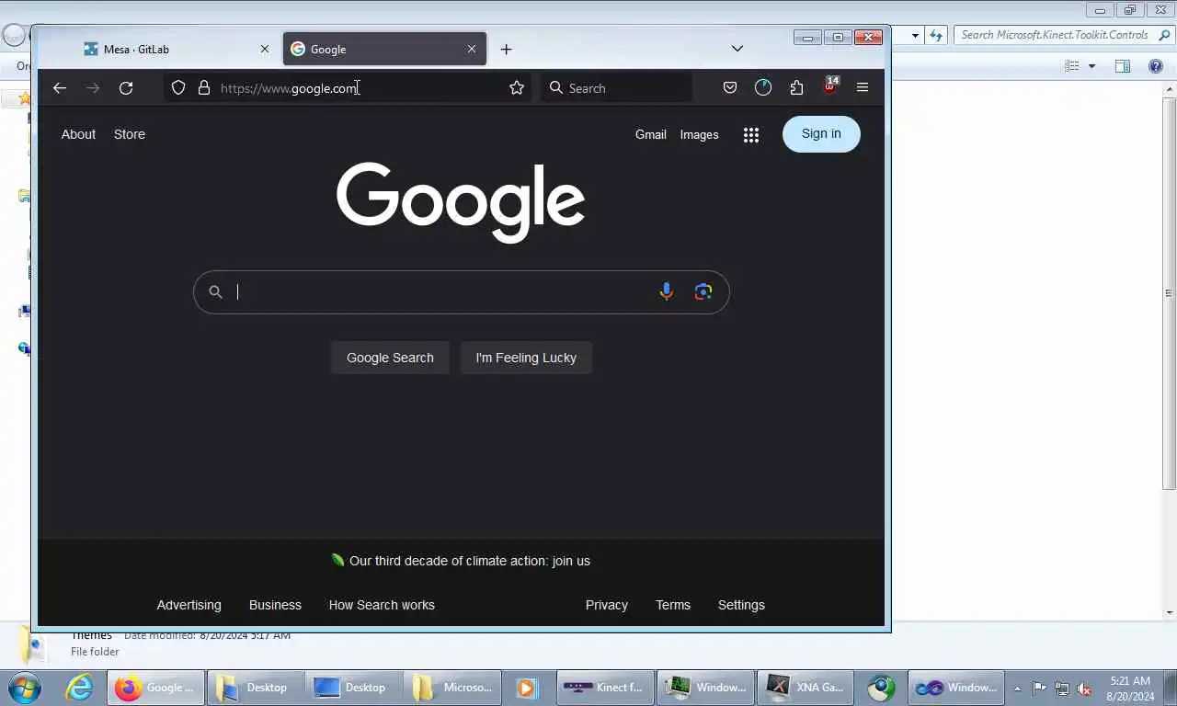The width and height of the screenshot is (1177, 706).
Task: Open the Explorer change view icon
Action: (x=1072, y=66)
